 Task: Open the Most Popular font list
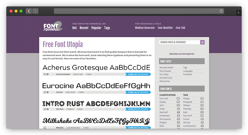(165, 71)
